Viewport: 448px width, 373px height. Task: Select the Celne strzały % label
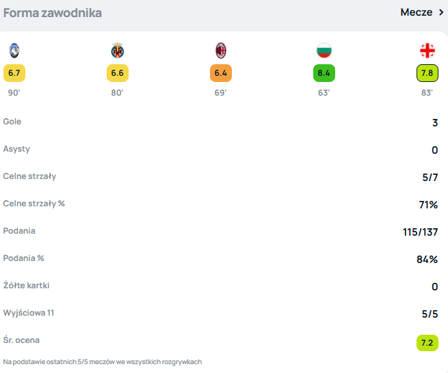click(34, 204)
